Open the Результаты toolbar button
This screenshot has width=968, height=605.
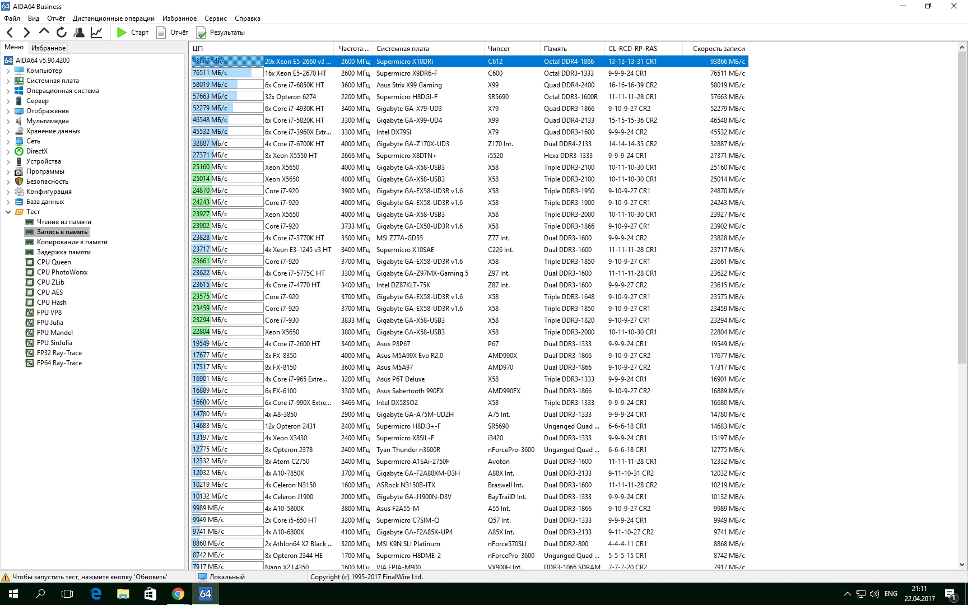click(x=221, y=32)
